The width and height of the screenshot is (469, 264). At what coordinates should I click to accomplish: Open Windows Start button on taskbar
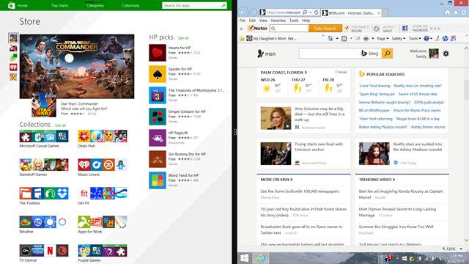coord(244,258)
